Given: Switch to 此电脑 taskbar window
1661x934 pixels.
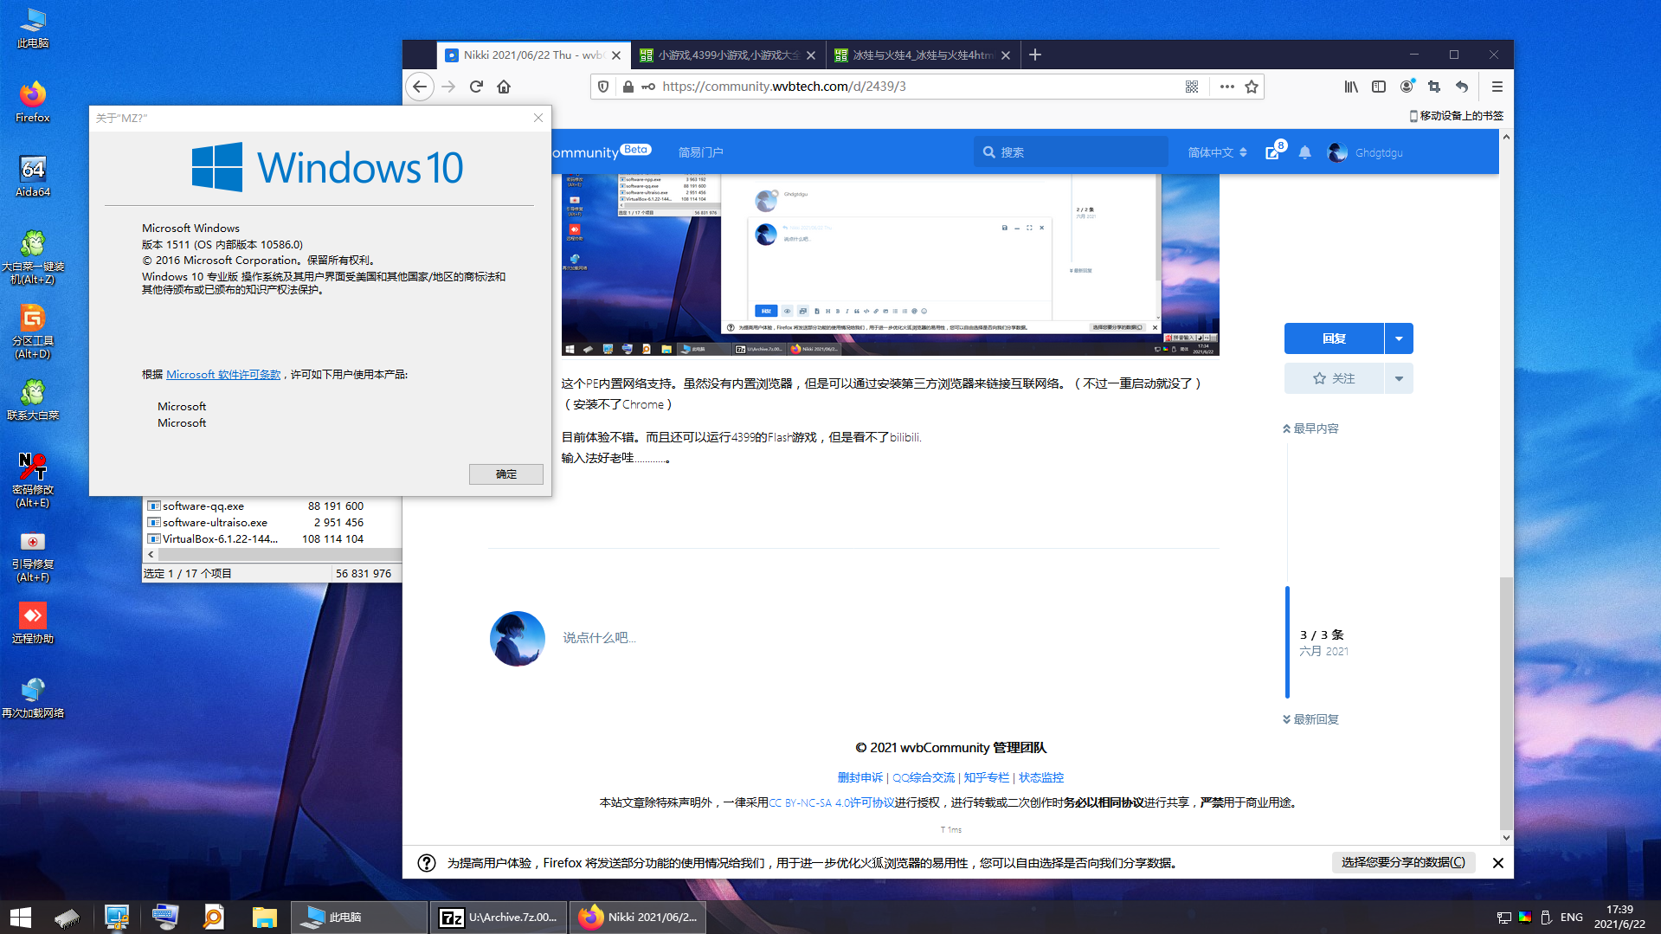Looking at the screenshot, I should point(359,918).
